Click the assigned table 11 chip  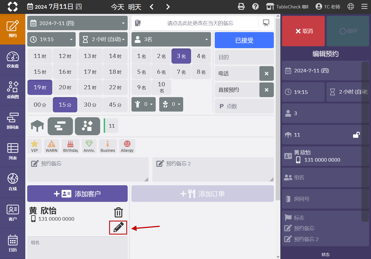tap(112, 126)
